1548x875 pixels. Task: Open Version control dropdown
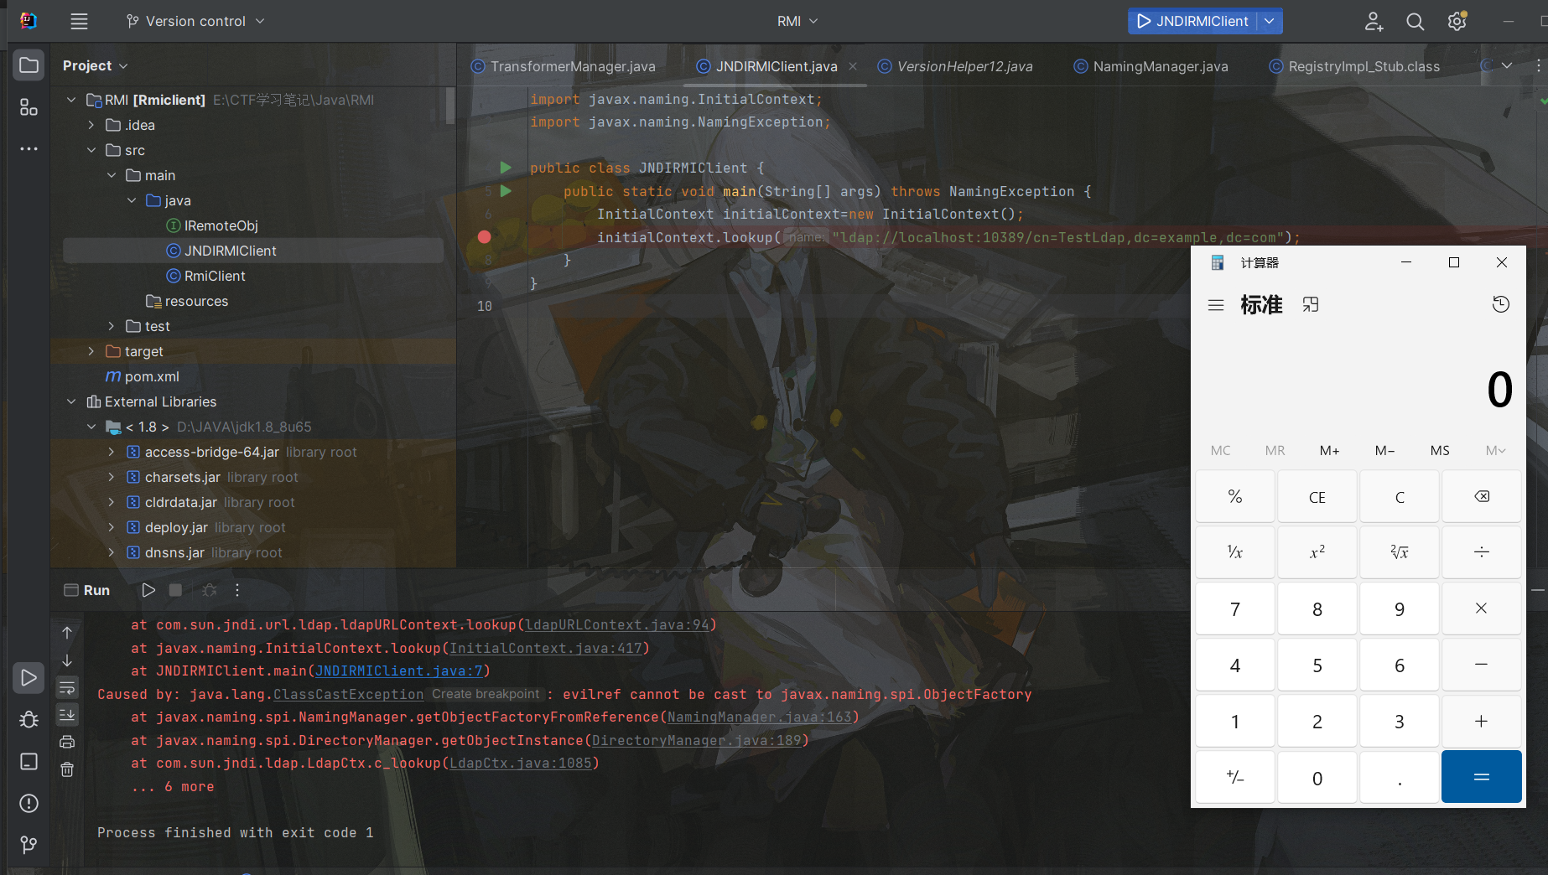[195, 21]
